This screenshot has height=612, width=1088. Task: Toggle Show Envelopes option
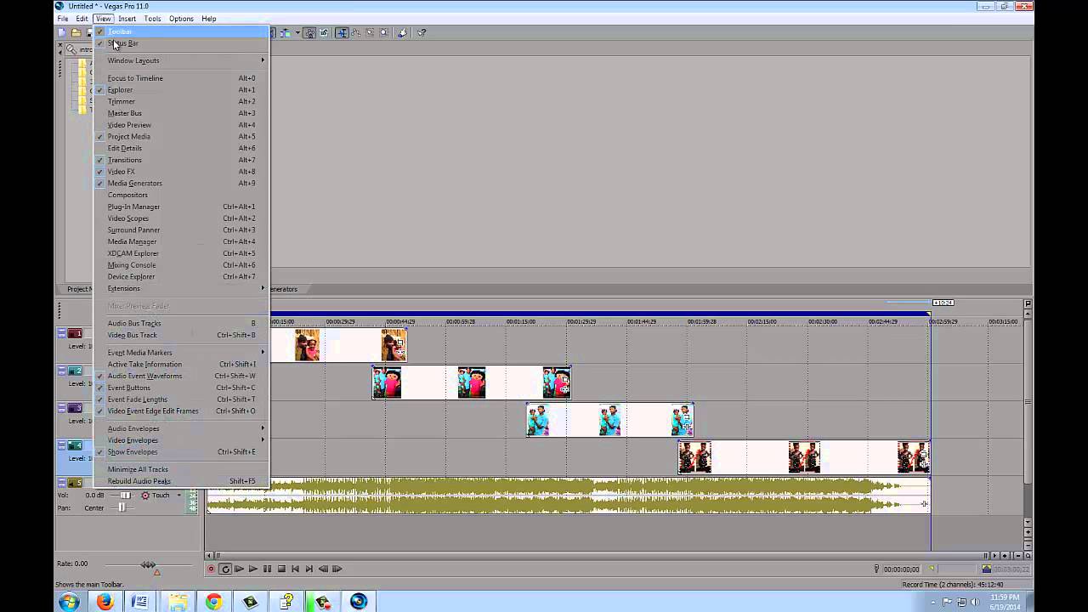(x=182, y=451)
